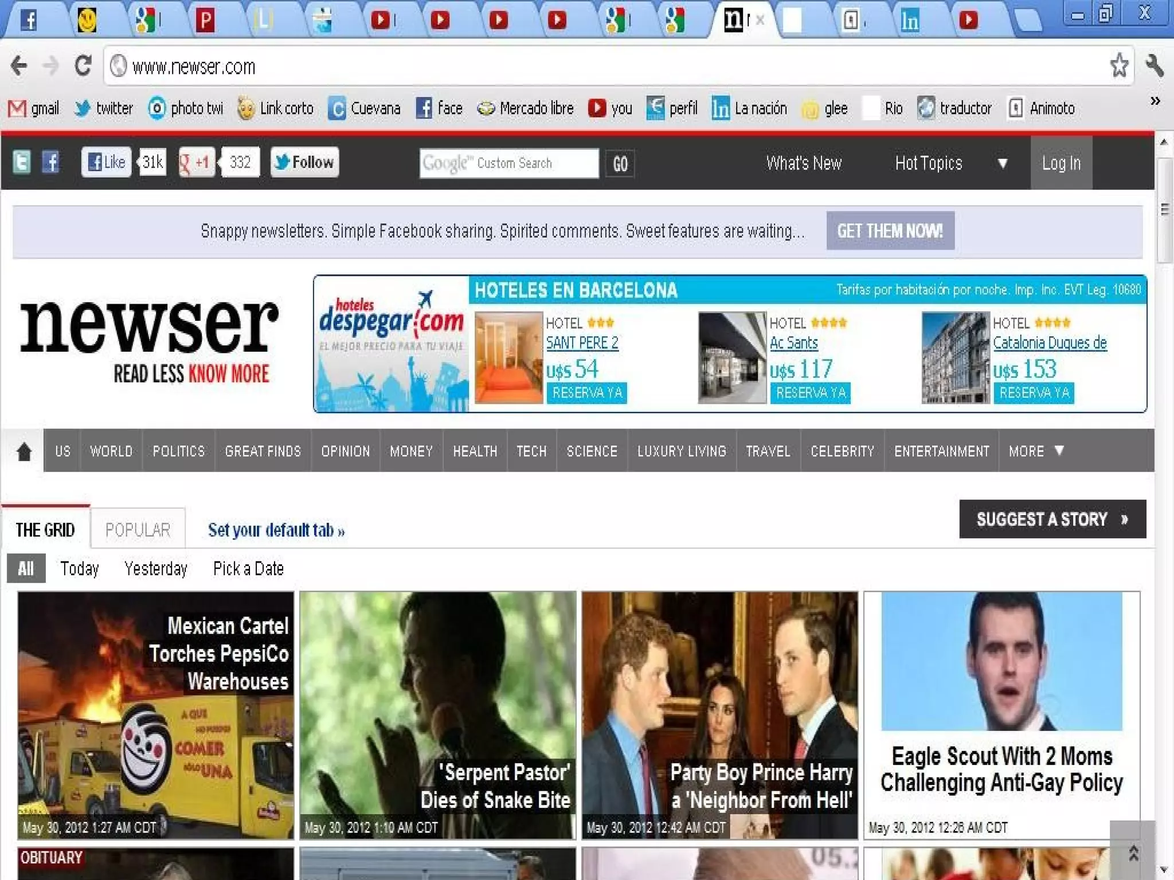1174x880 pixels.
Task: Click the Ac Sants hotel link
Action: 793,343
